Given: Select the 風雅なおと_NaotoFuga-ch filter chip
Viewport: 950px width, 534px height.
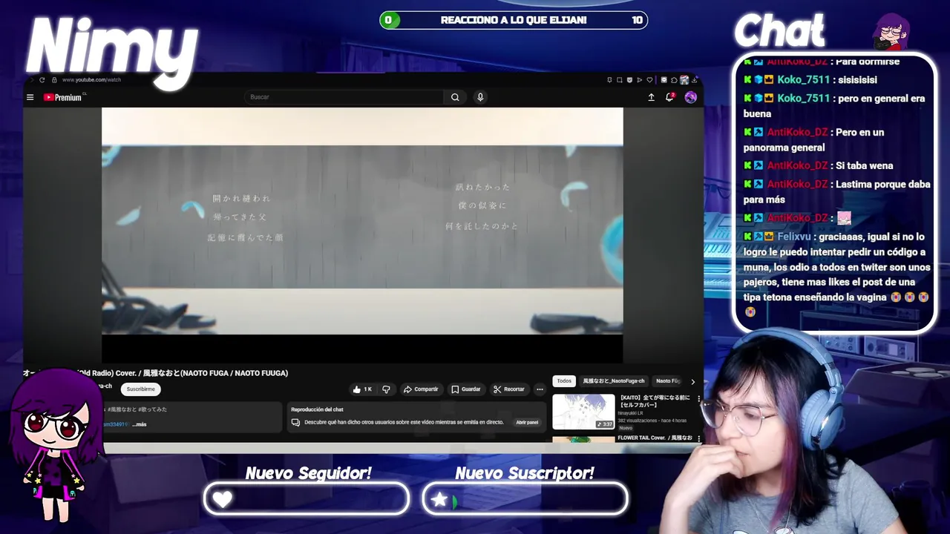Looking at the screenshot, I should [614, 381].
